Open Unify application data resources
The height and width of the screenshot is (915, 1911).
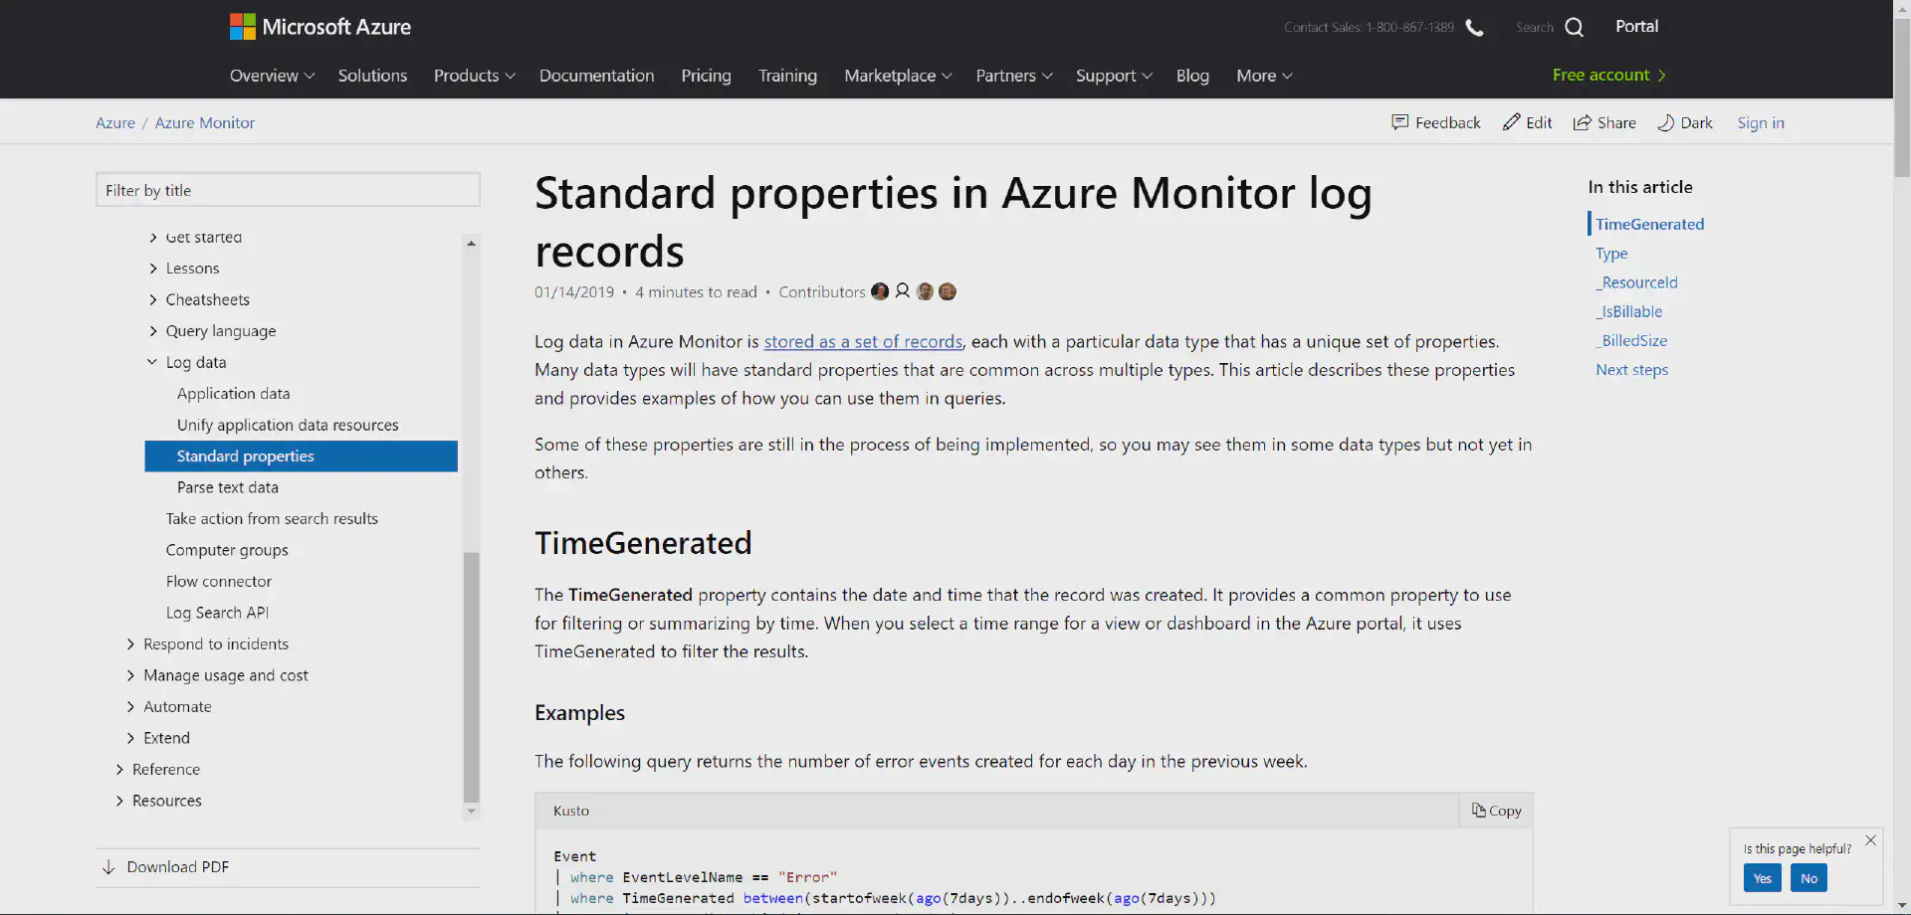(288, 425)
